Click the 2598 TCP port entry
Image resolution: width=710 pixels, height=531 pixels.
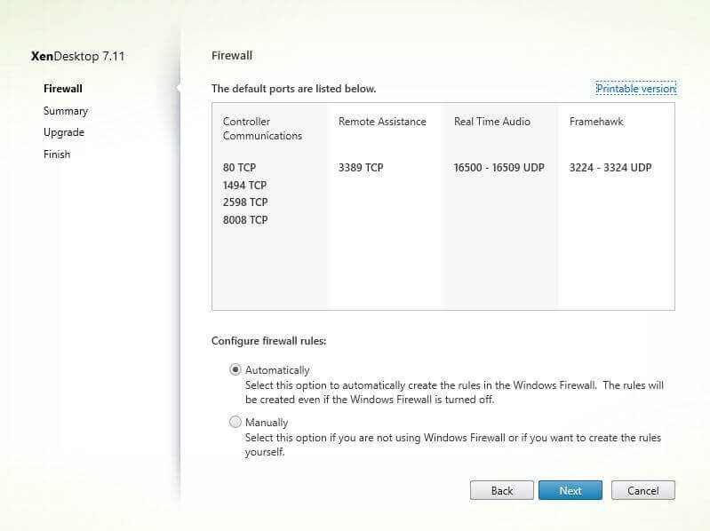(x=245, y=202)
